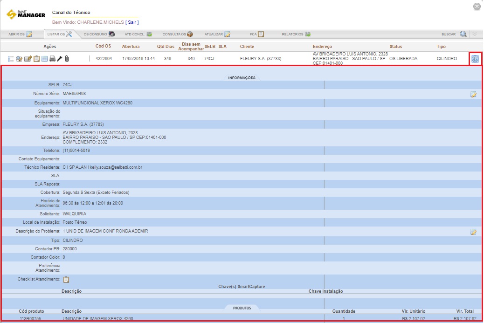Click the problem description 1 UNID DE IMAGEM CONF RONDA ADEMIR
The image size is (484, 323).
(x=105, y=231)
